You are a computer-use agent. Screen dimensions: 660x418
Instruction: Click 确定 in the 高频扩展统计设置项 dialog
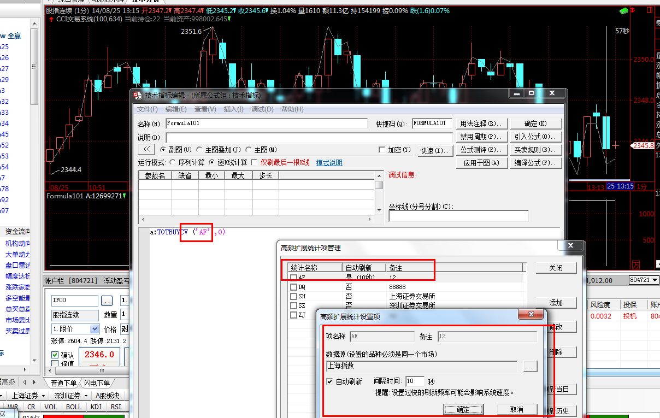click(463, 409)
